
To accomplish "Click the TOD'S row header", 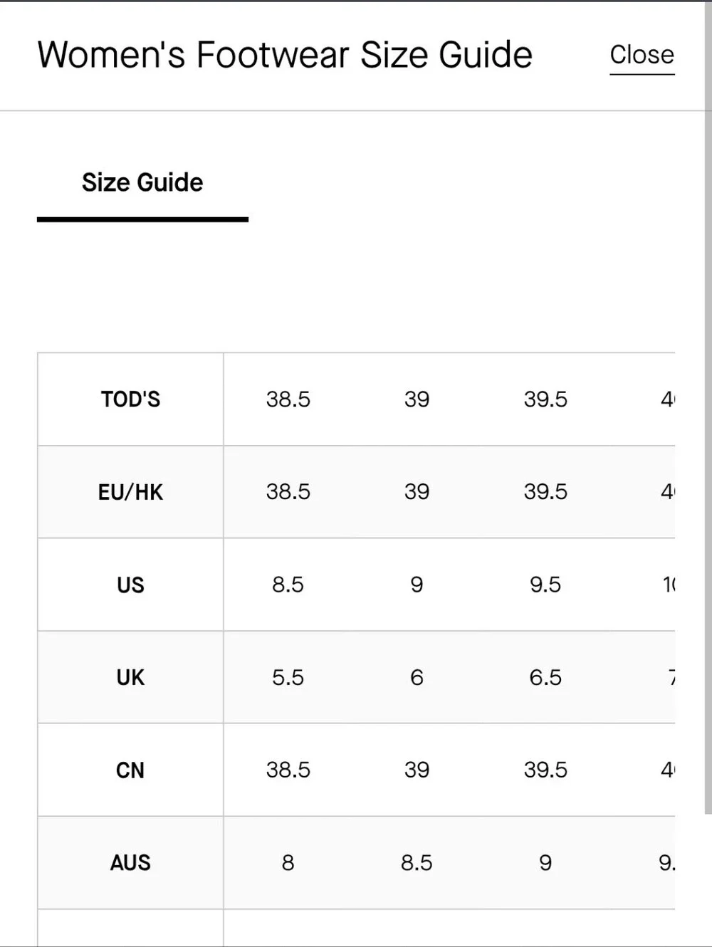I will (130, 399).
